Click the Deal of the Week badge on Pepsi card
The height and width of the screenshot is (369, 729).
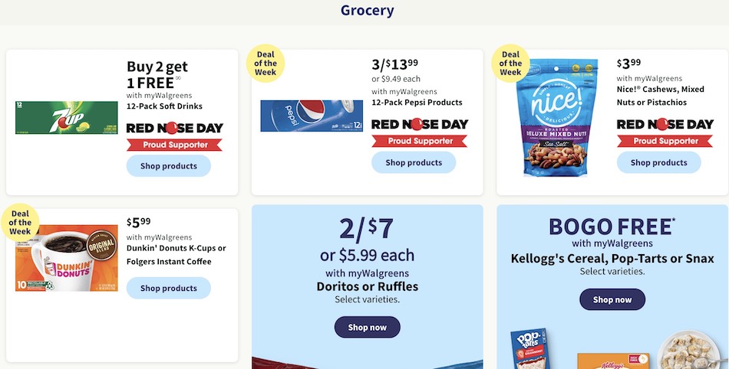click(x=266, y=64)
